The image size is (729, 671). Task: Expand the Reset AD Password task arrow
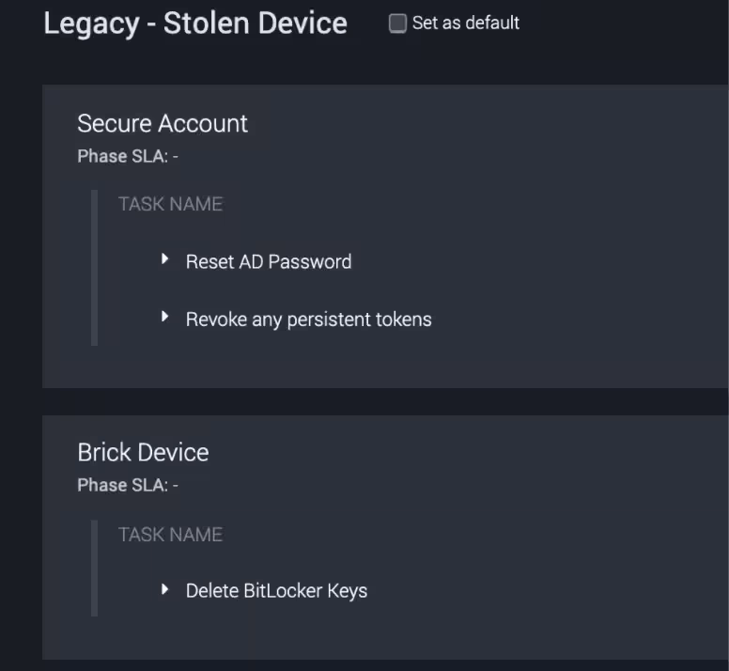[165, 259]
